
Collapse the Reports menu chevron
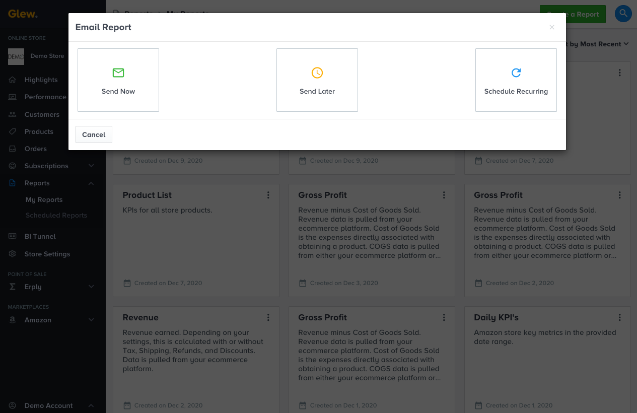(91, 183)
